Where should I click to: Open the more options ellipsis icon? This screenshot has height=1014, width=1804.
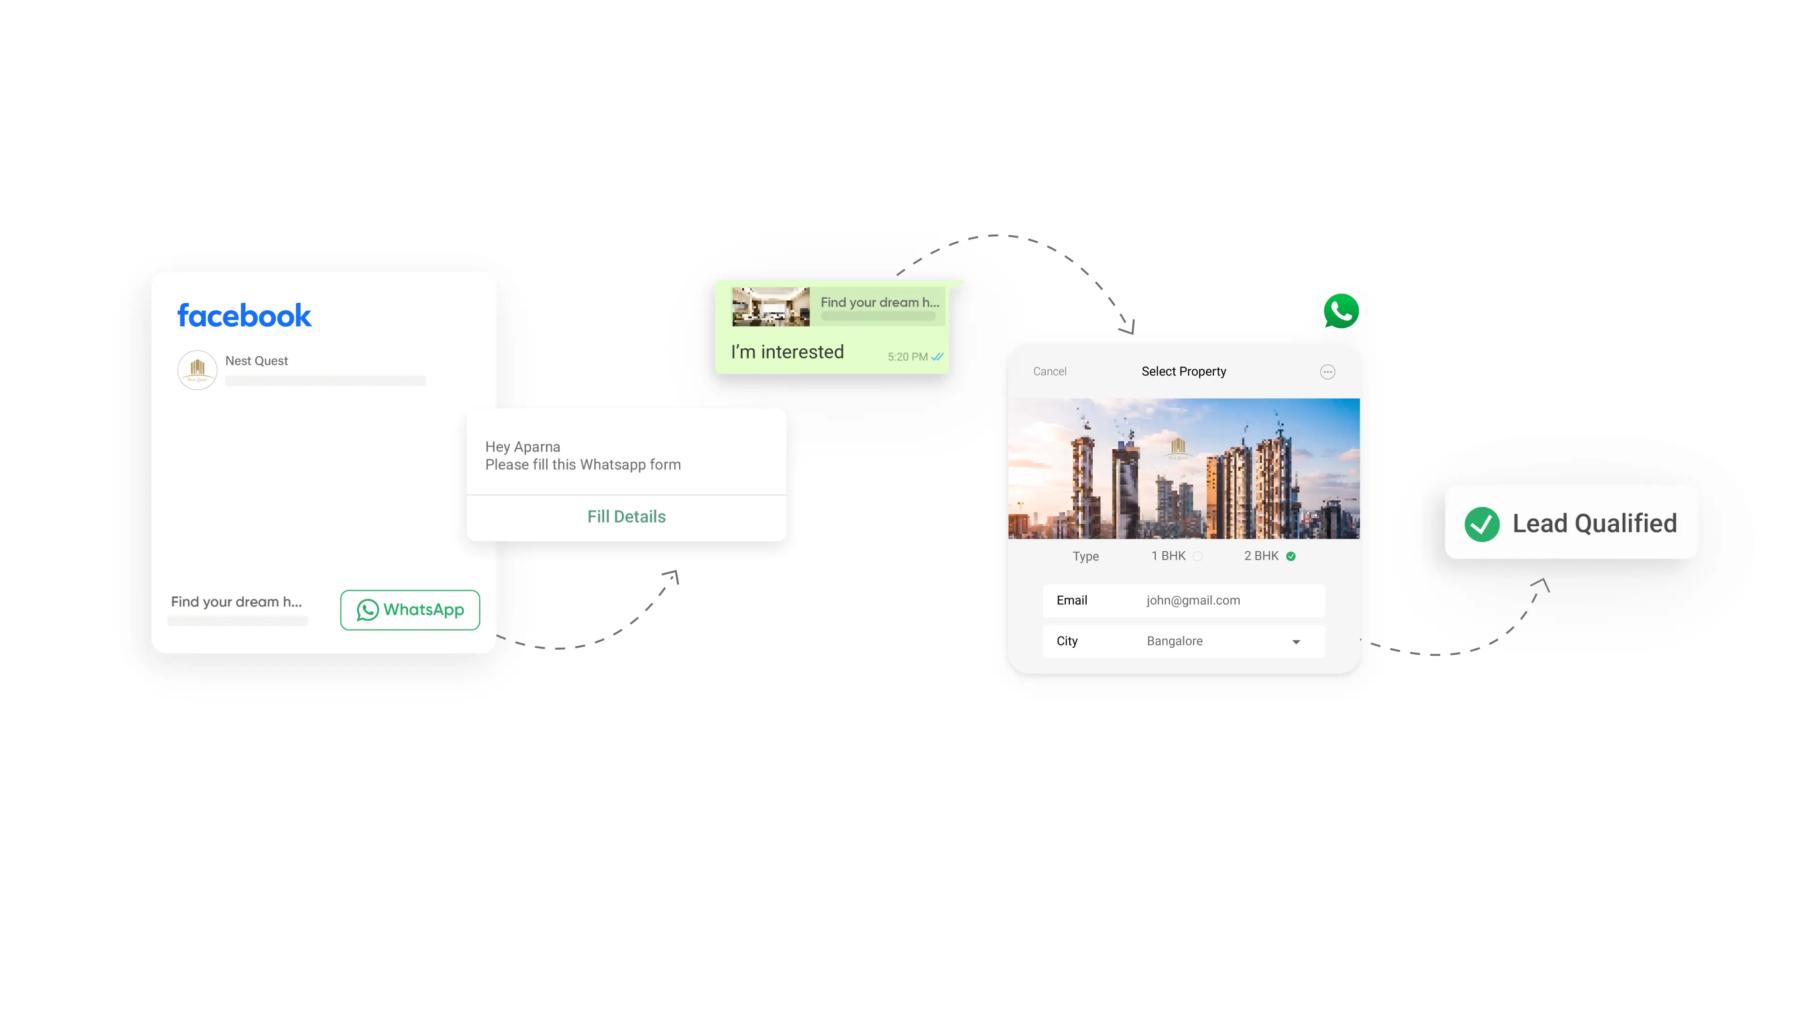coord(1327,372)
